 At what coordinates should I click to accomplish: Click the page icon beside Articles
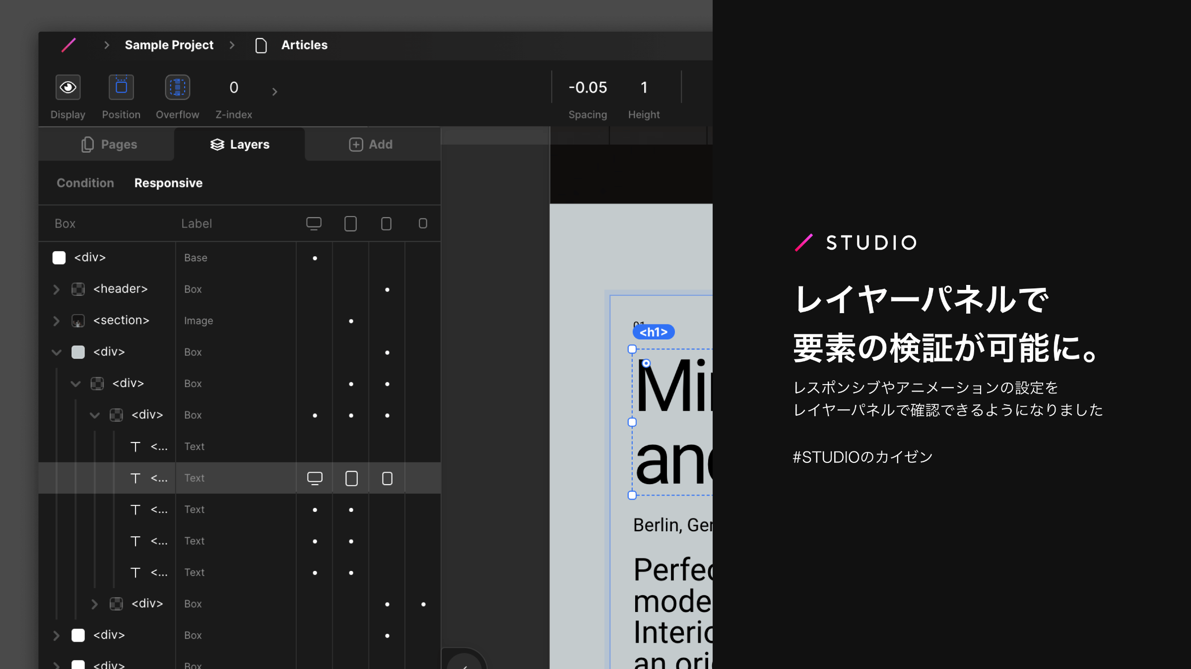coord(261,46)
